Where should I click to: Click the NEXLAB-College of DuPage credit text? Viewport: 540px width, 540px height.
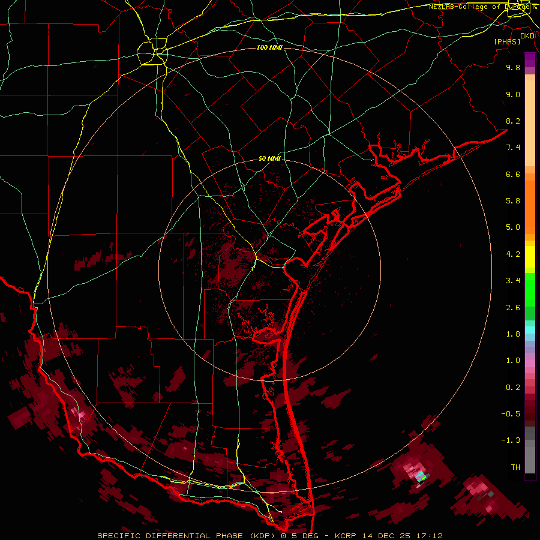coord(482,7)
